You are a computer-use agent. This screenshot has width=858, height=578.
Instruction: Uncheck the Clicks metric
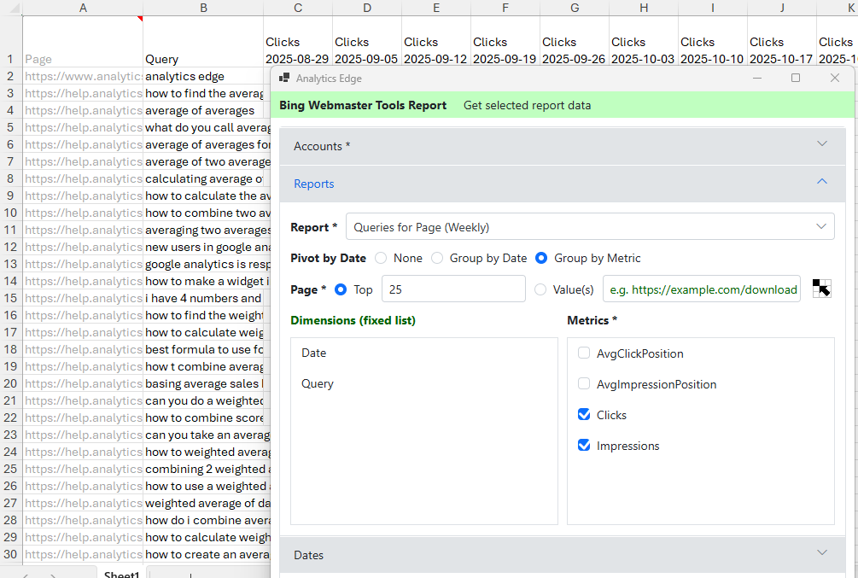[584, 415]
